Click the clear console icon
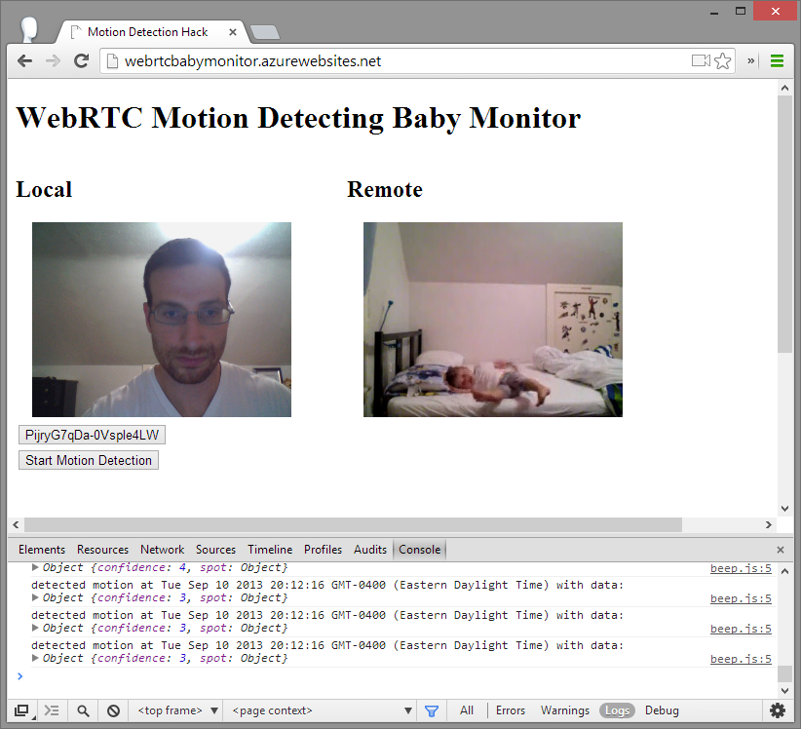 coord(113,710)
